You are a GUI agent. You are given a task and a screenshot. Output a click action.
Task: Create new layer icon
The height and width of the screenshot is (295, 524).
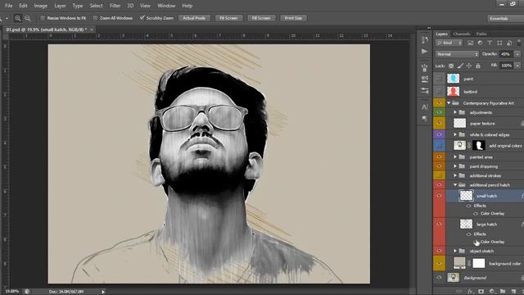coord(513,292)
